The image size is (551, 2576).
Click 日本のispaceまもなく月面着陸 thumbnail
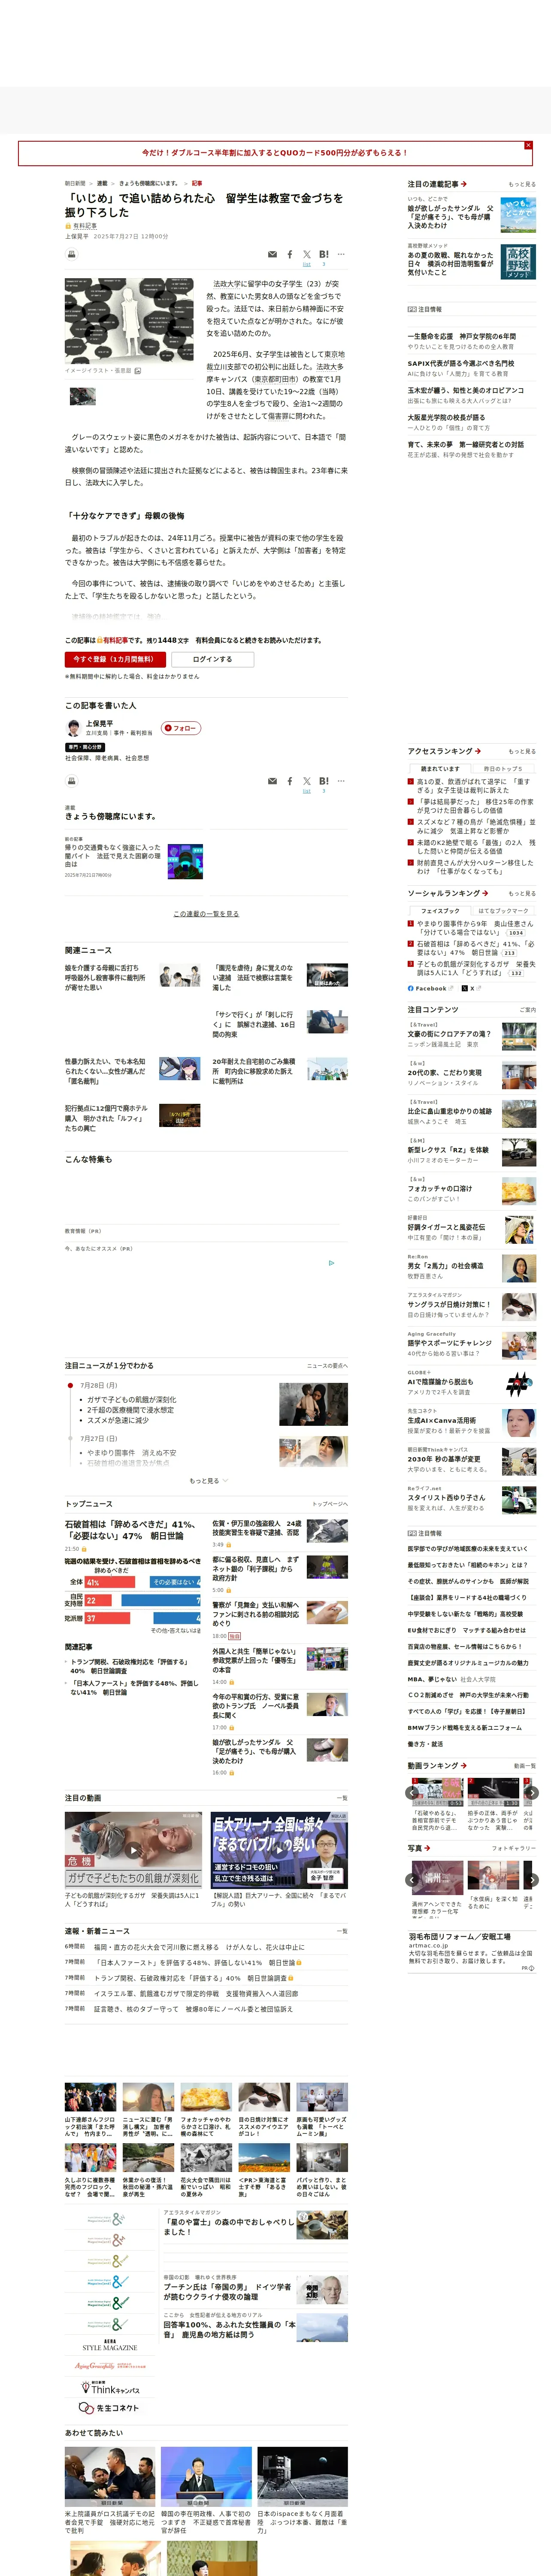pos(302,2477)
